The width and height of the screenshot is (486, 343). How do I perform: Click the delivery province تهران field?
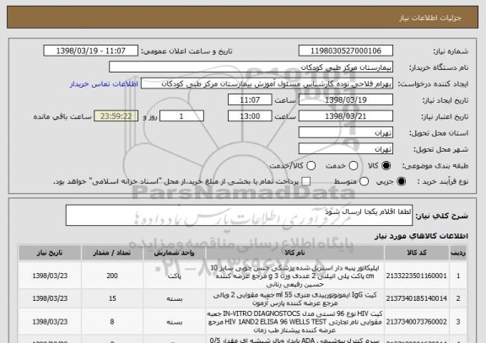click(x=346, y=133)
